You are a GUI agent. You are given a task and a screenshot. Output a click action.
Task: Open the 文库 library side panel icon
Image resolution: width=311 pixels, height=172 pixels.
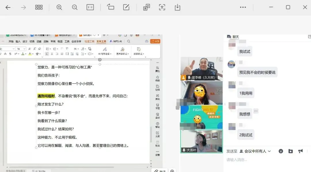coord(158,134)
